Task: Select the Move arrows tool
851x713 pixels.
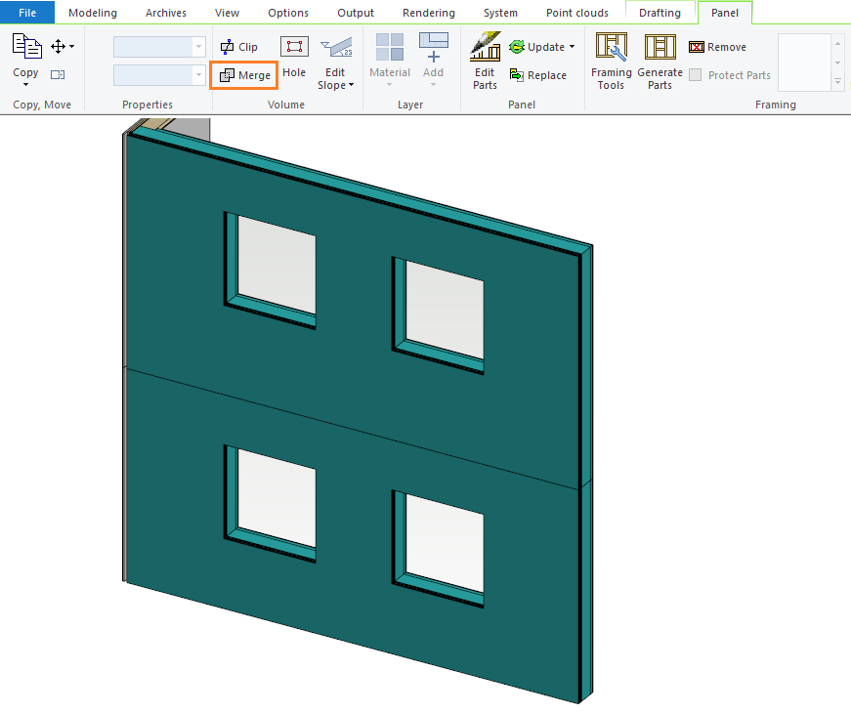Action: [58, 47]
